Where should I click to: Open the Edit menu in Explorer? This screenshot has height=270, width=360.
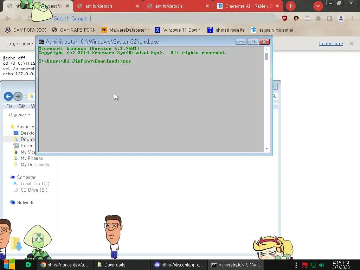point(22,106)
